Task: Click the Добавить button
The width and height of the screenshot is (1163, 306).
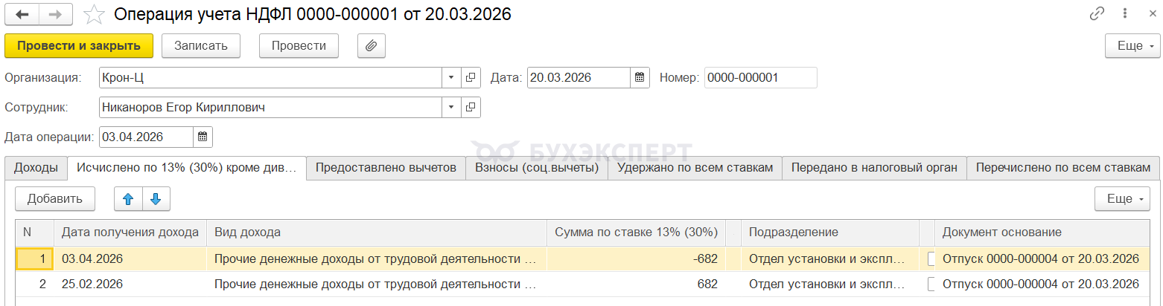Action: tap(54, 199)
